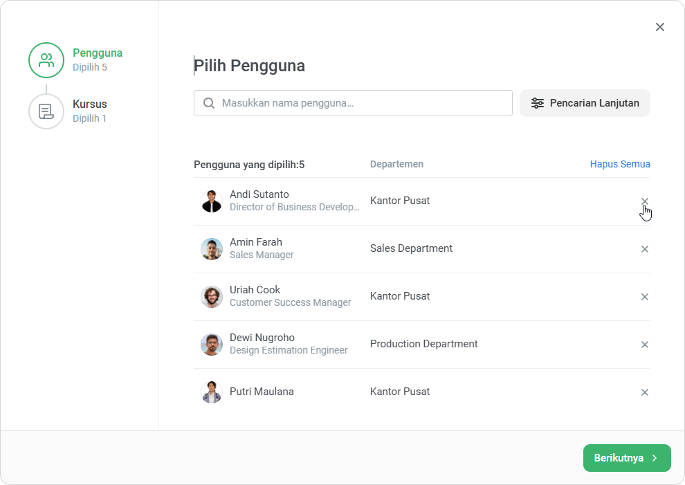Remove Dewi Nugroho from the selection

(x=644, y=345)
